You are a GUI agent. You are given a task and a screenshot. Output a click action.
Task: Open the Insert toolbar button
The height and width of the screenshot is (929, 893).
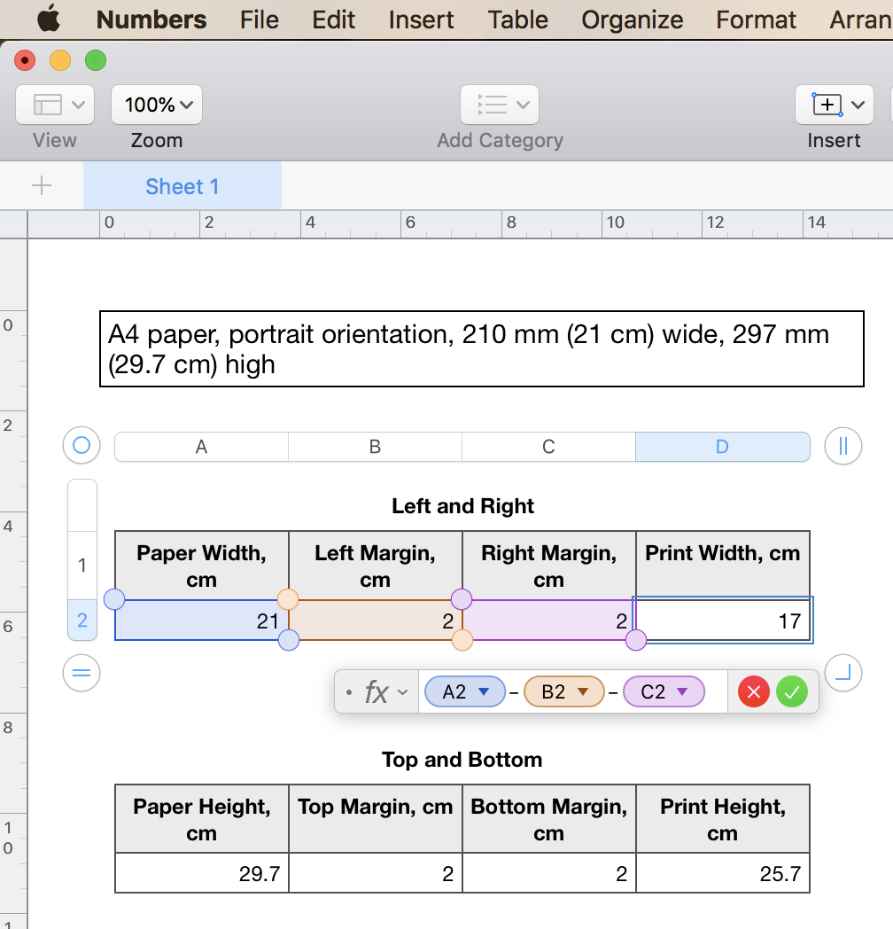[835, 105]
